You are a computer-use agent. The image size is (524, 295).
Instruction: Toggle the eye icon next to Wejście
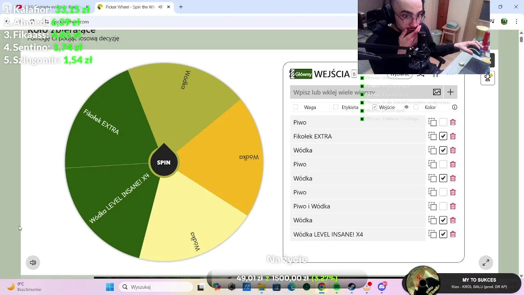407,107
